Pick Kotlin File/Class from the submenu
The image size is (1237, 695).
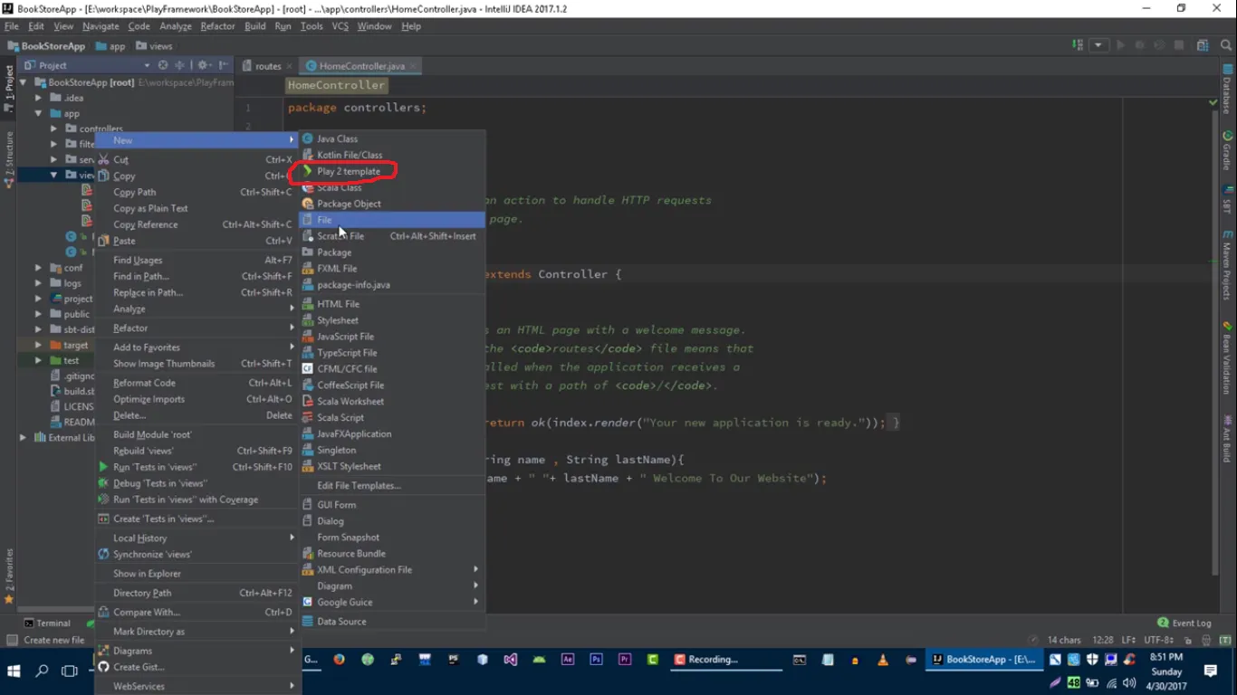click(x=391, y=155)
